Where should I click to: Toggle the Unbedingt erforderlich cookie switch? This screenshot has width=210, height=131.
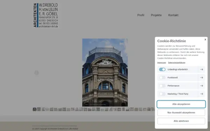(162, 70)
